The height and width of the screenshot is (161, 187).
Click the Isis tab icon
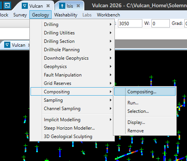[62, 6]
